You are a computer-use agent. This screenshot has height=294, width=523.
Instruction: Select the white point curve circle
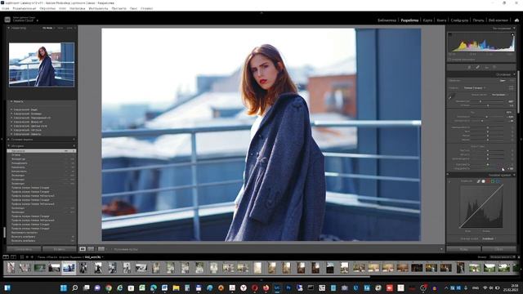[483, 181]
